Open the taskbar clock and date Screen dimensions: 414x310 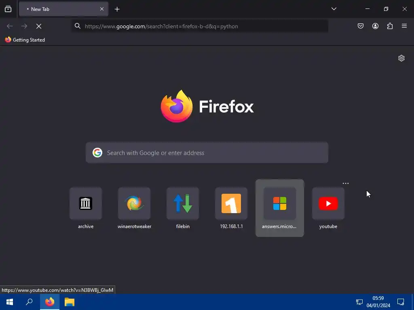tap(378, 302)
